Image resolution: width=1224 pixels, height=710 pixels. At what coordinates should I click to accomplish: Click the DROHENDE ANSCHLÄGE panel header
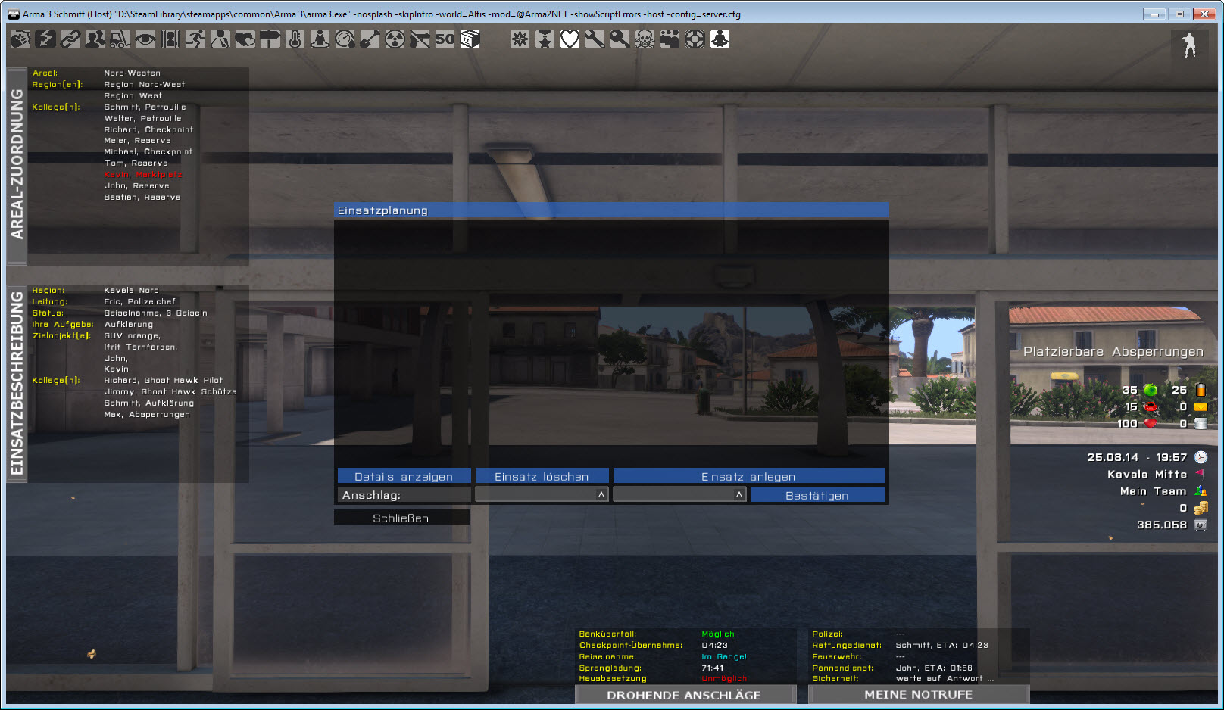pos(684,695)
